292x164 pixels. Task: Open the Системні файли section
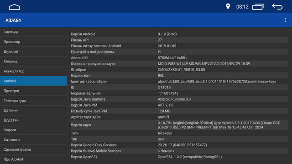(33, 149)
